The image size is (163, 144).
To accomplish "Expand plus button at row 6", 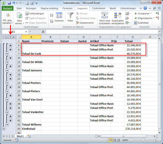I will [x=10, y=50].
